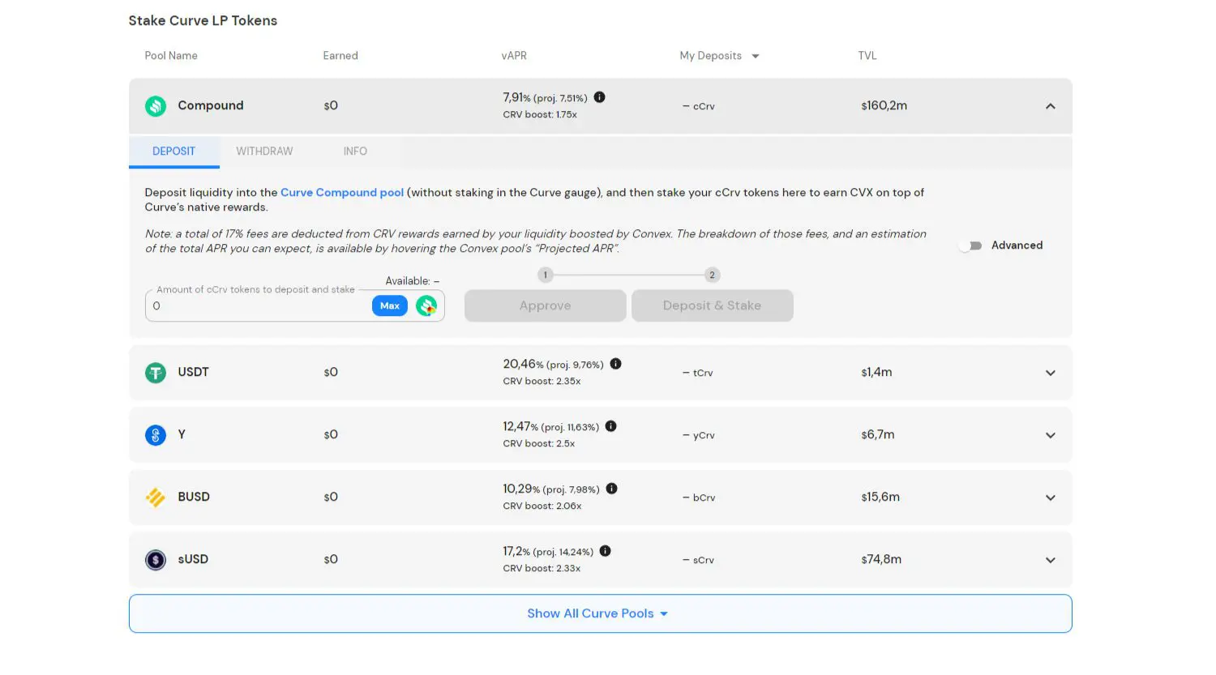Viewport: 1216px width, 675px height.
Task: Expand the sUSD pool row
Action: pyautogui.click(x=1051, y=560)
